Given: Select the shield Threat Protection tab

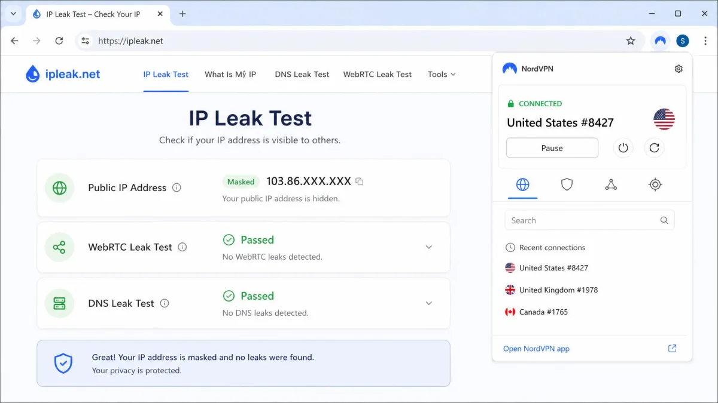Looking at the screenshot, I should tap(567, 184).
